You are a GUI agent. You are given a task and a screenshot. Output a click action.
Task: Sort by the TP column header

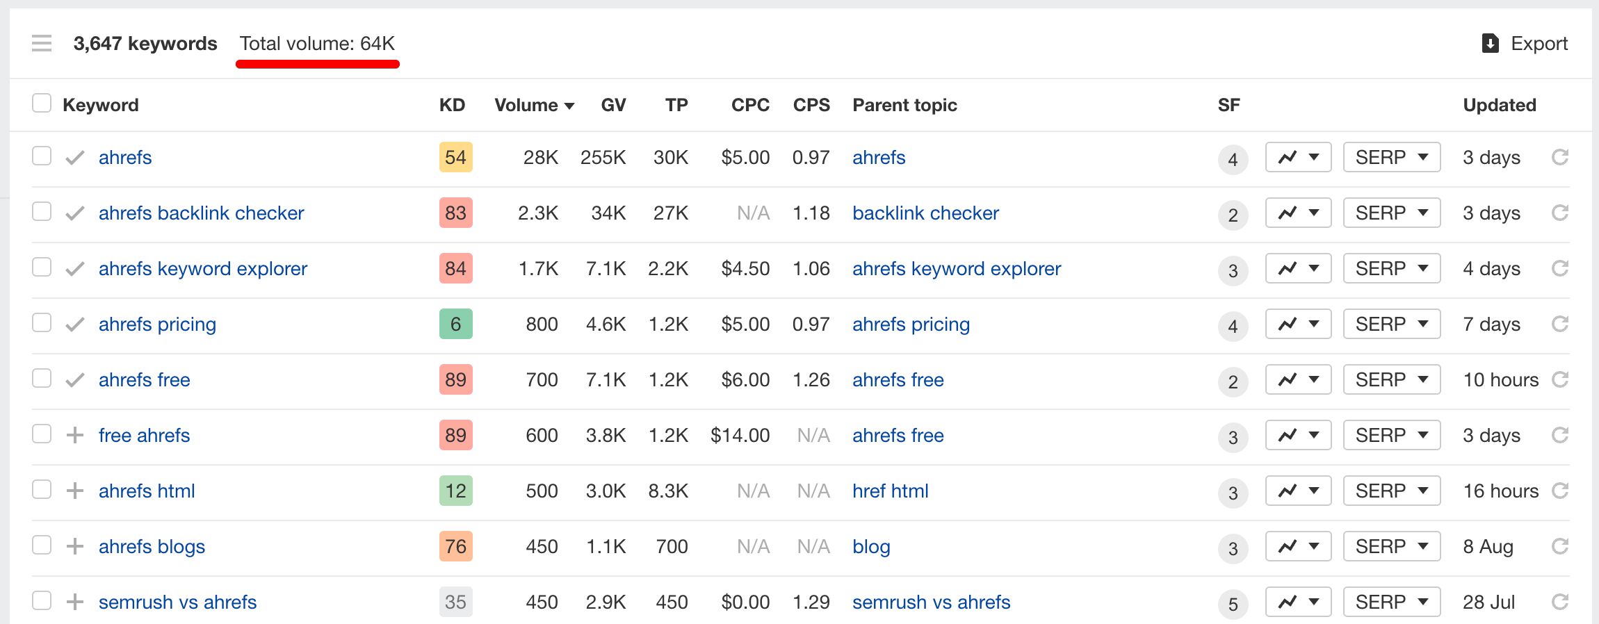tap(676, 105)
